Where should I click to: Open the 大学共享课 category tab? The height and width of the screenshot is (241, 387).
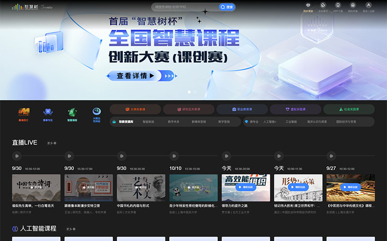point(135,109)
